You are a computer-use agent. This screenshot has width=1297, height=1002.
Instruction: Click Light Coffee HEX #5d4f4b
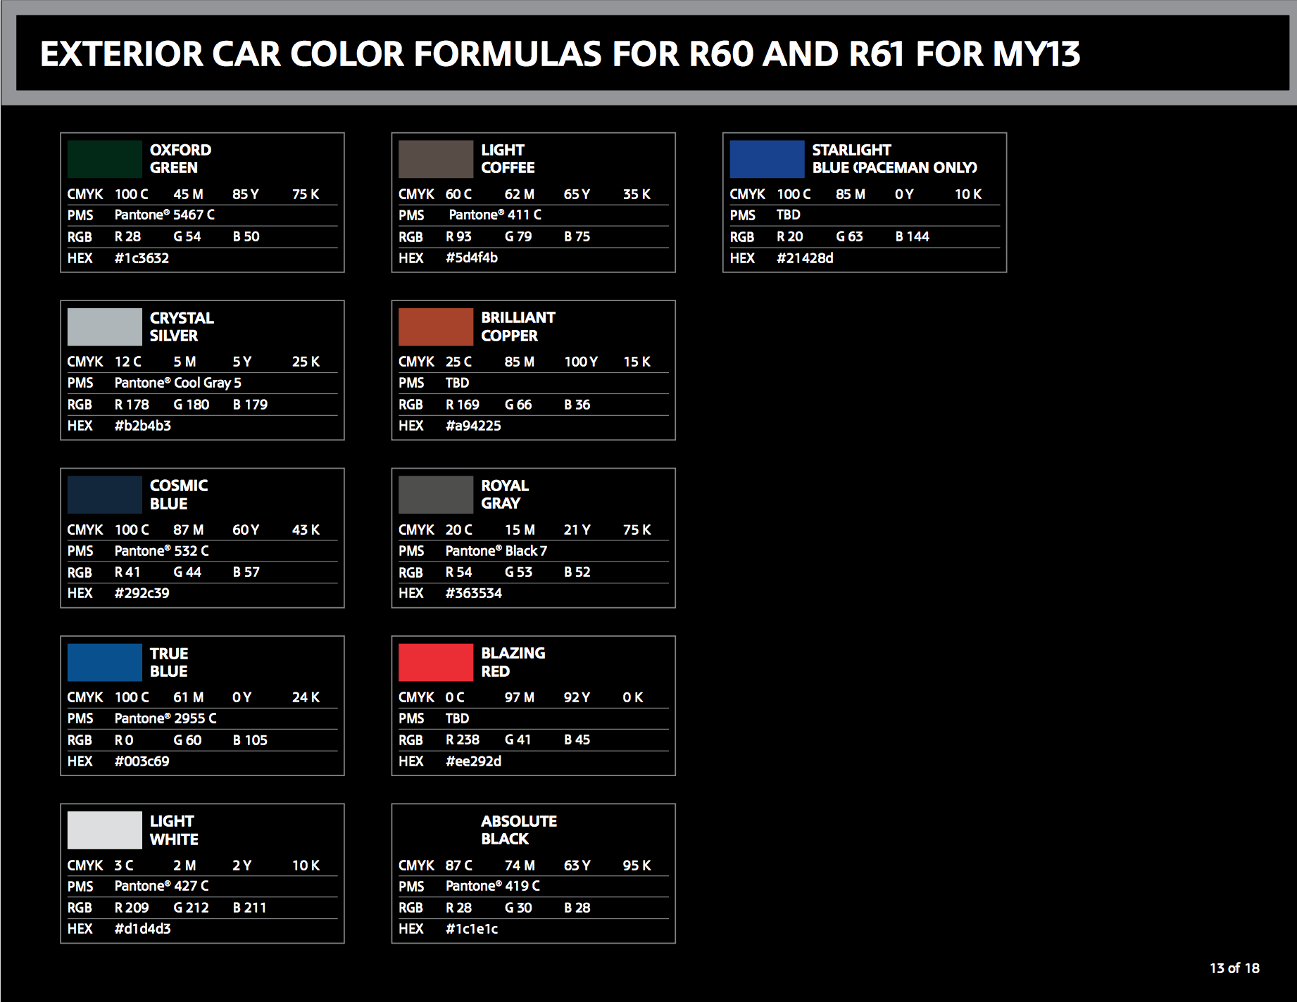click(x=472, y=258)
